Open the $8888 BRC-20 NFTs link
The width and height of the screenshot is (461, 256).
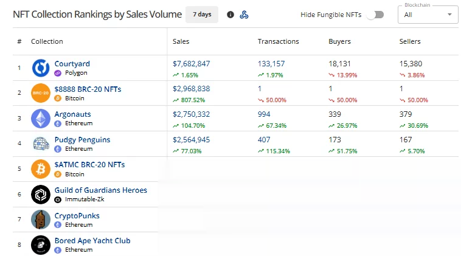[x=88, y=89]
